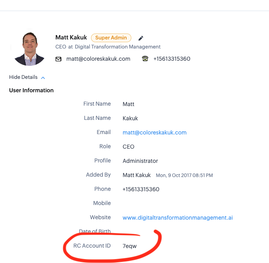Click the telephone icon before the phone number
269x263 pixels.
point(145,59)
